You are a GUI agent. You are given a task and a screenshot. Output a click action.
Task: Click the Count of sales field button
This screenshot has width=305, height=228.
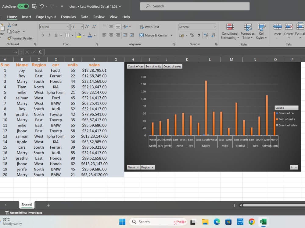172,66
